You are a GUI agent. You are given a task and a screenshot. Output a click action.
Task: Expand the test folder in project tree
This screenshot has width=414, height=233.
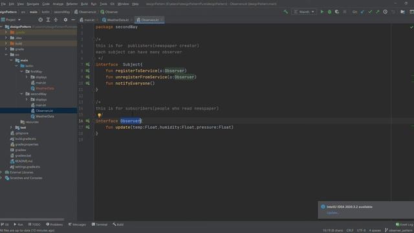[12, 128]
